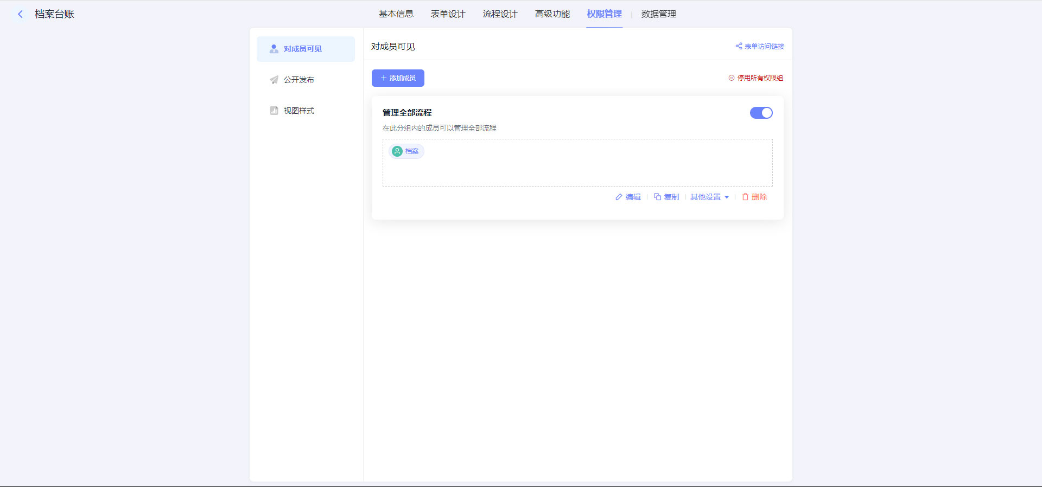Click the pencil 编辑 icon
This screenshot has width=1042, height=487.
[619, 197]
